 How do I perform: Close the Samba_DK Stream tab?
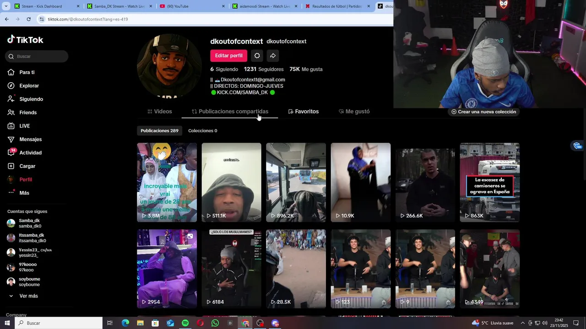(x=151, y=6)
